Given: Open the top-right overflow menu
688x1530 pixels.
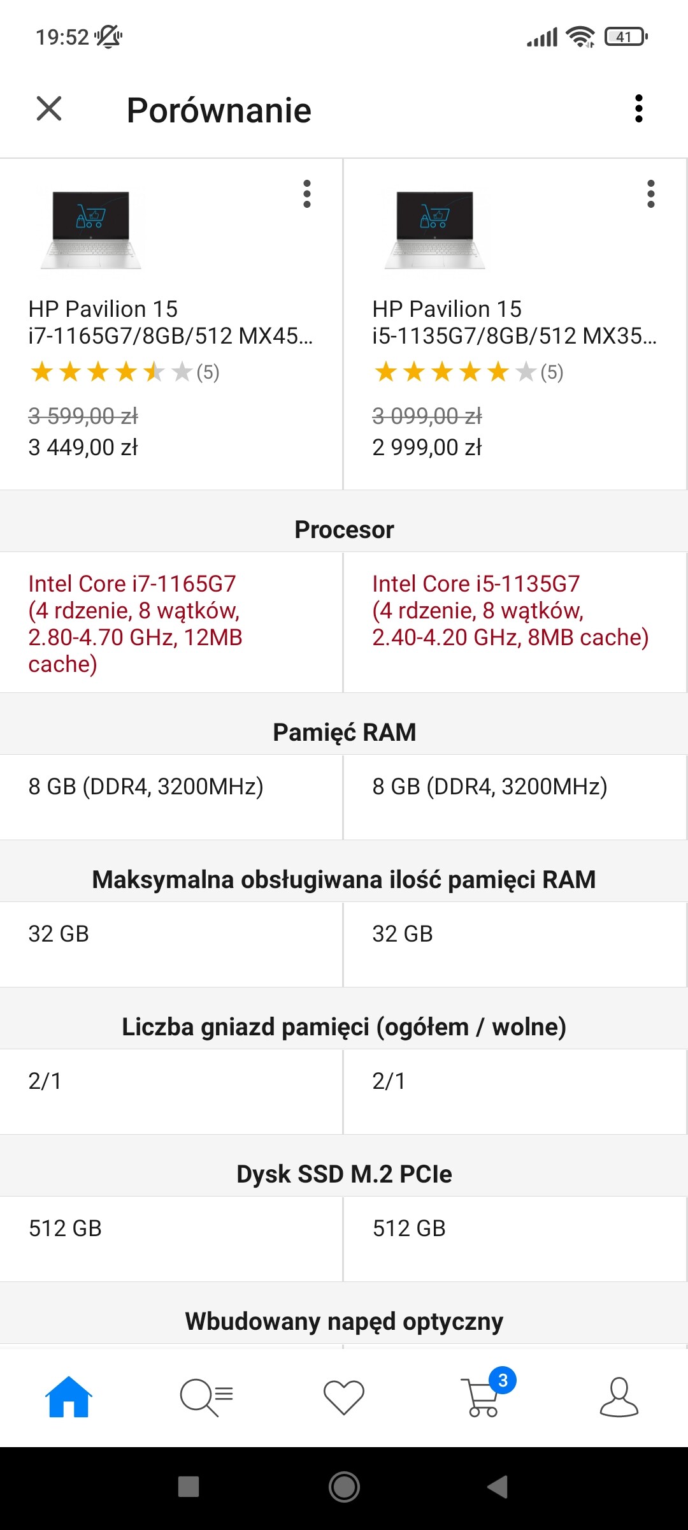Looking at the screenshot, I should [x=638, y=108].
